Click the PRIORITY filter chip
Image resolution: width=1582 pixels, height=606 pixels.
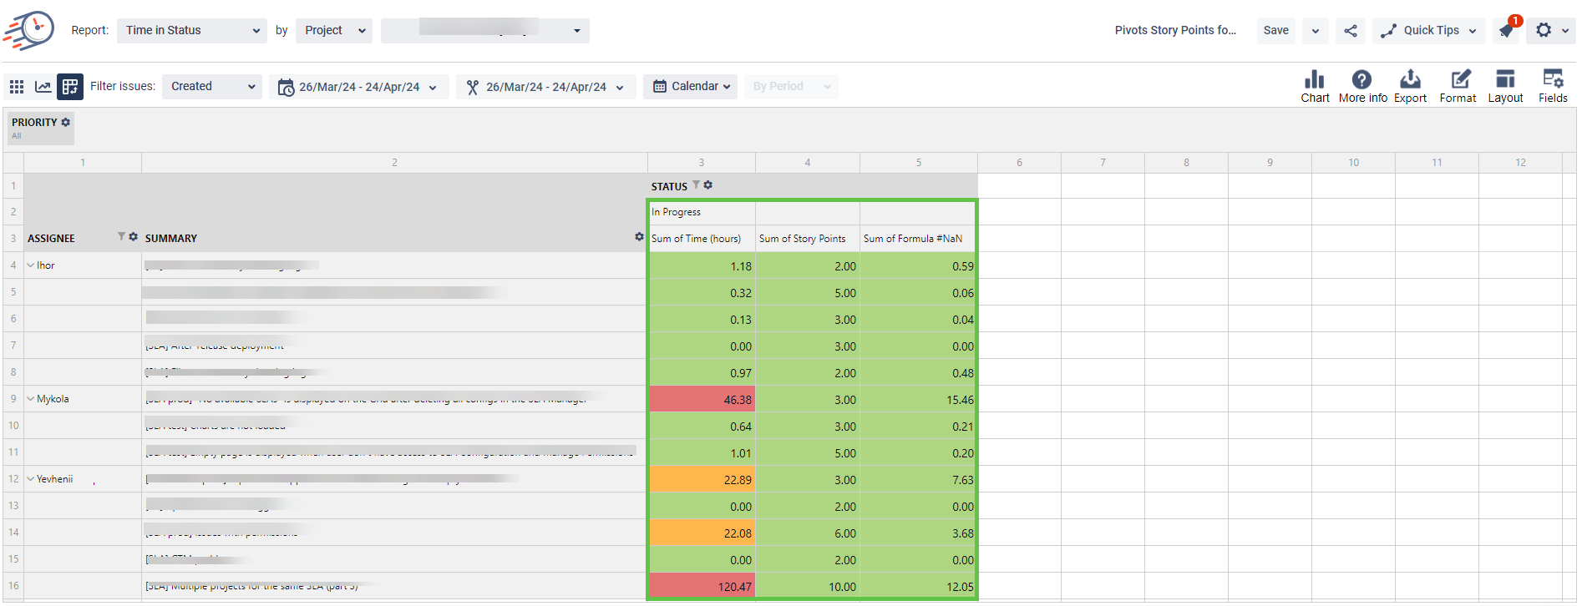click(40, 128)
